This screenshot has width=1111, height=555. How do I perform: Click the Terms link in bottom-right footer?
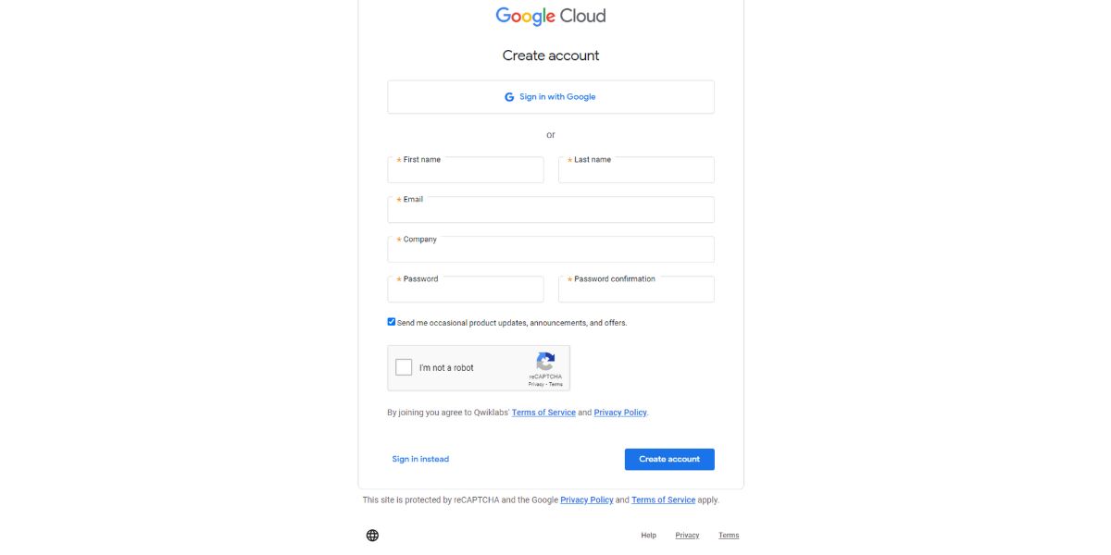click(729, 534)
